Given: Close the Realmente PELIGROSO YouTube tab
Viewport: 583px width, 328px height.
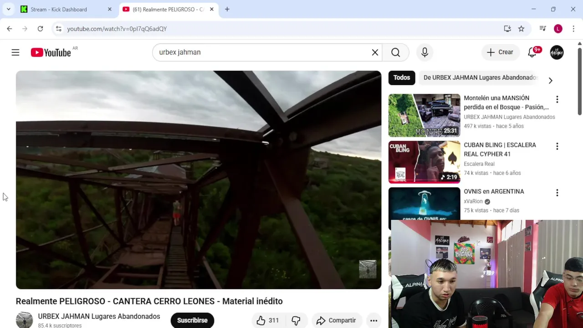Looking at the screenshot, I should (x=211, y=9).
